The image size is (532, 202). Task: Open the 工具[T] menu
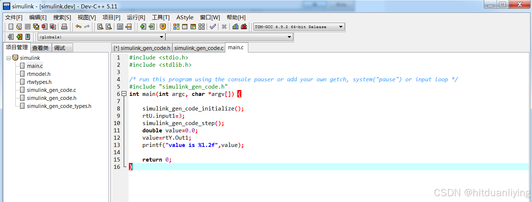click(x=161, y=17)
